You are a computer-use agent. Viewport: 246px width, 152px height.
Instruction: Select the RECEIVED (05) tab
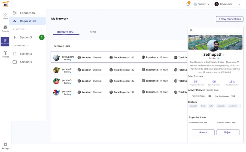pyautogui.click(x=65, y=32)
